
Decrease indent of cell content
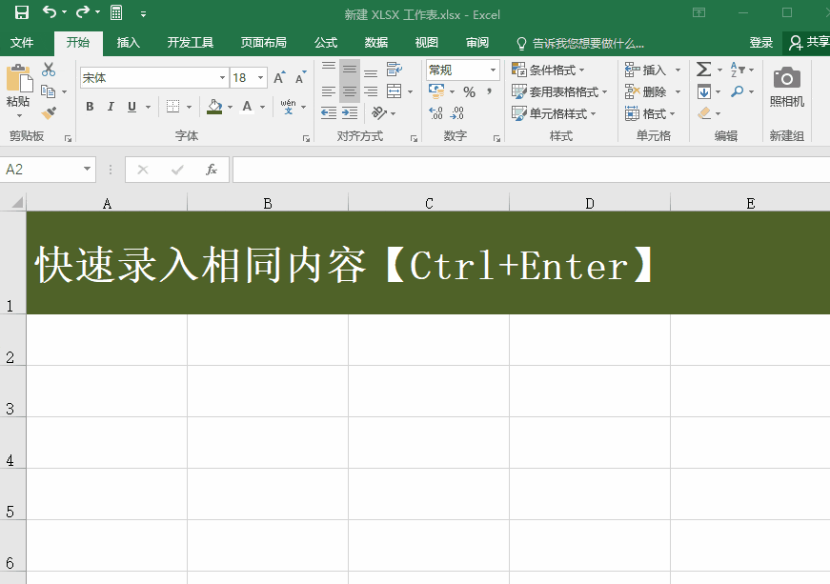329,112
